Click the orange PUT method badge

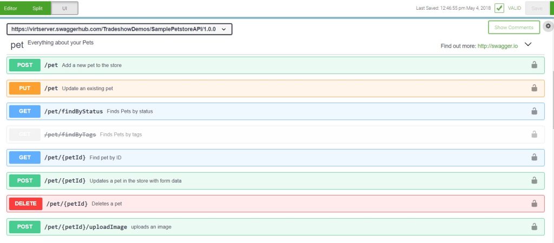tap(25, 88)
